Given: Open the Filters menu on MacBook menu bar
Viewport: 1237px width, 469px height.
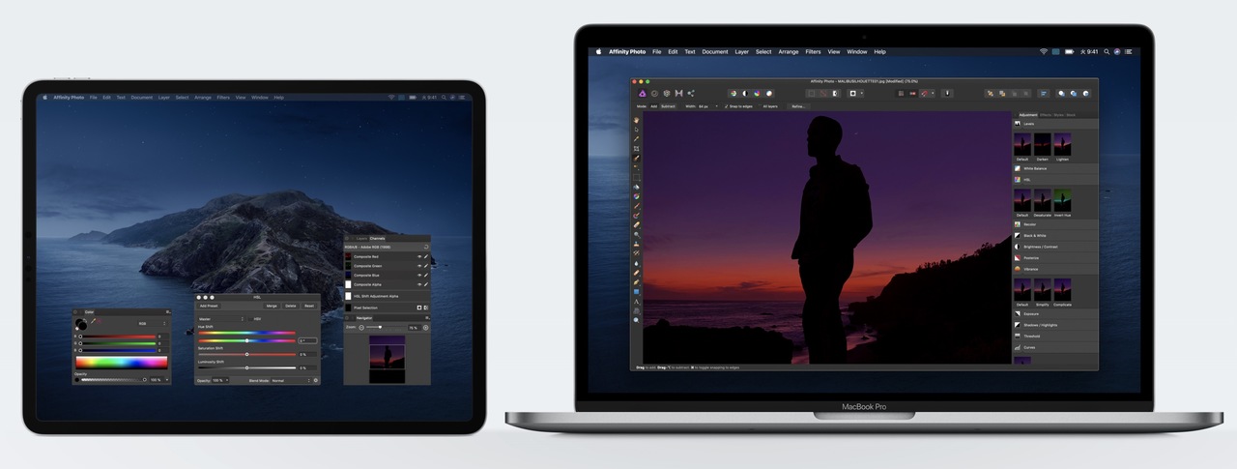Looking at the screenshot, I should (x=813, y=51).
